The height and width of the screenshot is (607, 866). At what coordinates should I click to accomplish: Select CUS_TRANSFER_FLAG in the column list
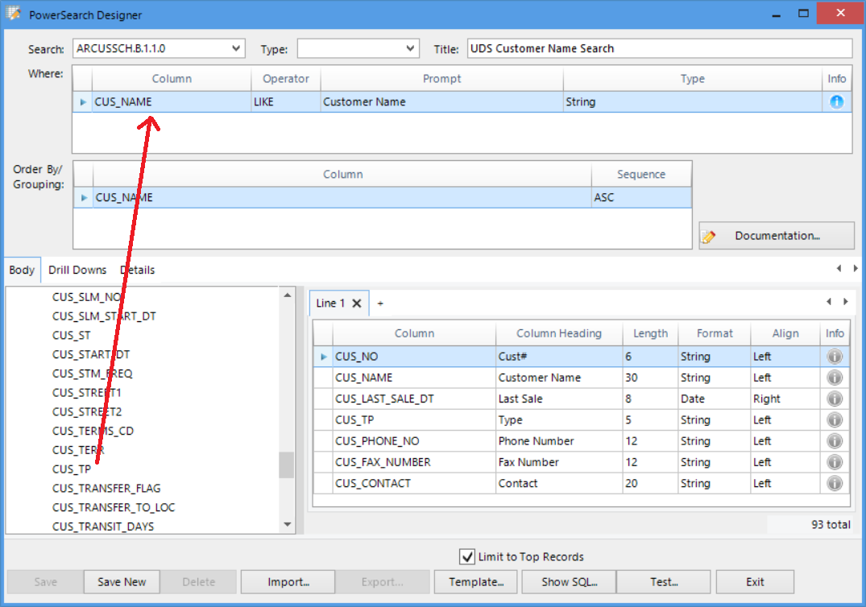[x=106, y=489]
